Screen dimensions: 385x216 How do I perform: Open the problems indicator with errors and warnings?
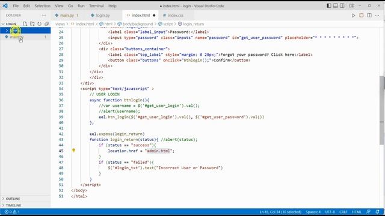point(12,212)
